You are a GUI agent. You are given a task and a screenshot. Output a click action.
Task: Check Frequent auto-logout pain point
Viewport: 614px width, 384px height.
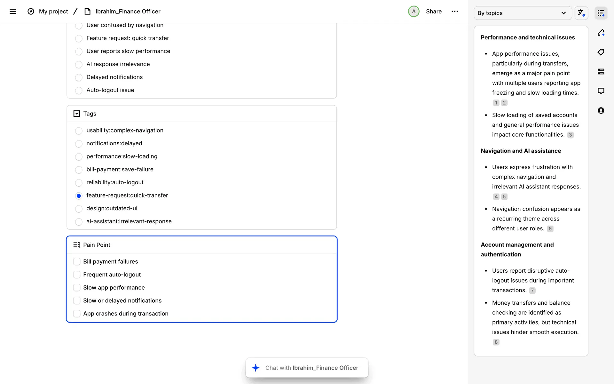click(77, 275)
